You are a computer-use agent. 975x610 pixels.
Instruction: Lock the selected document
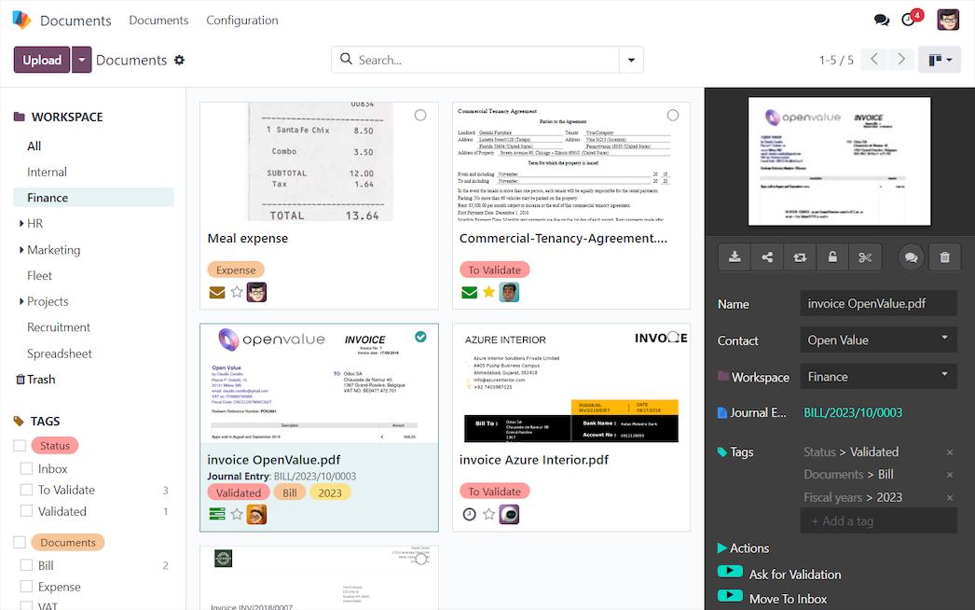[x=832, y=256]
